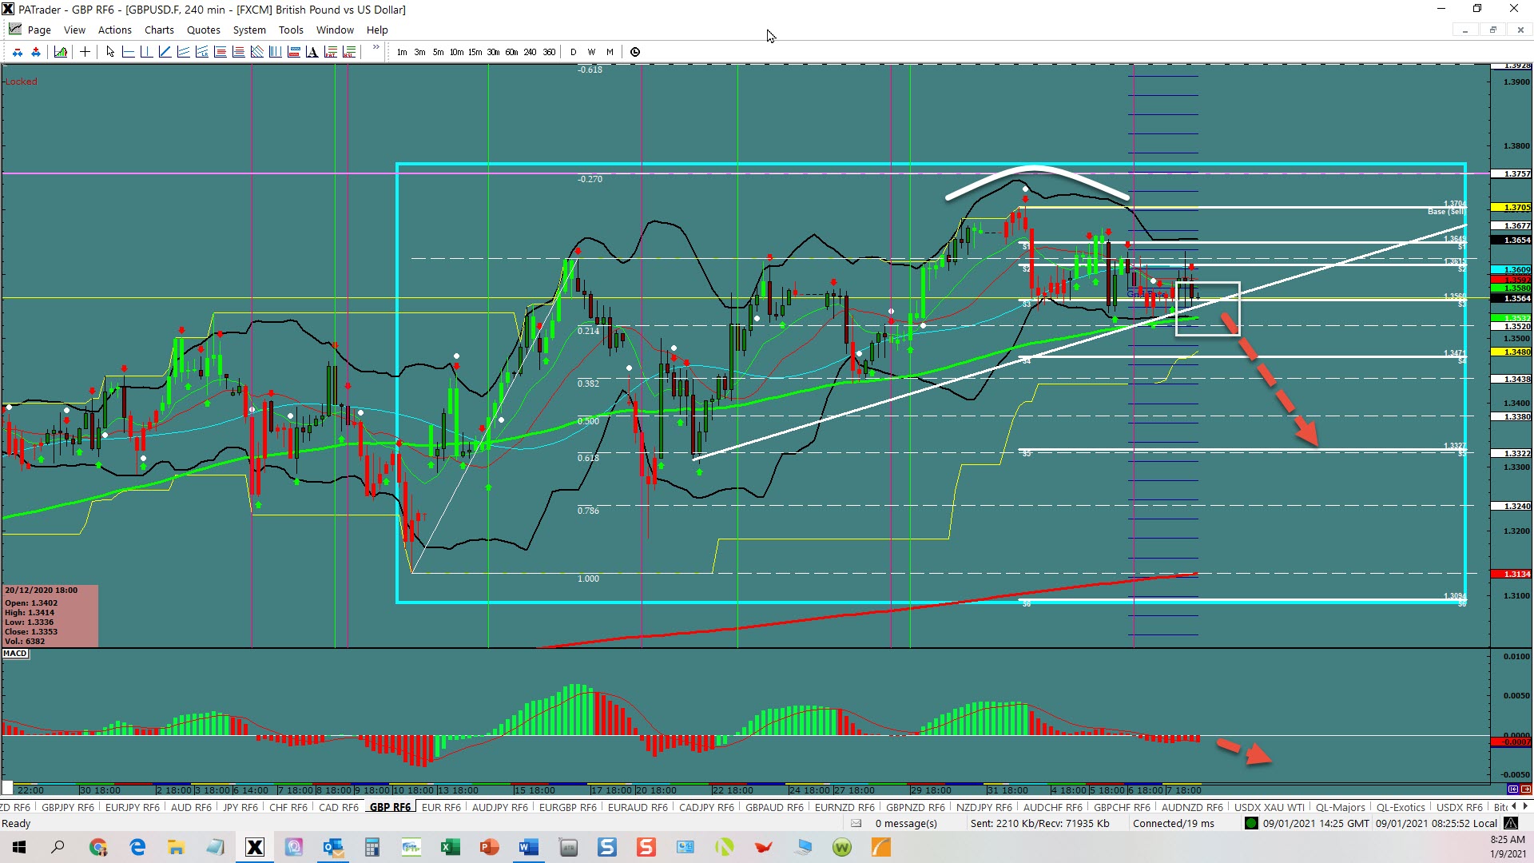Open the View menu
The image size is (1534, 863).
[74, 30]
